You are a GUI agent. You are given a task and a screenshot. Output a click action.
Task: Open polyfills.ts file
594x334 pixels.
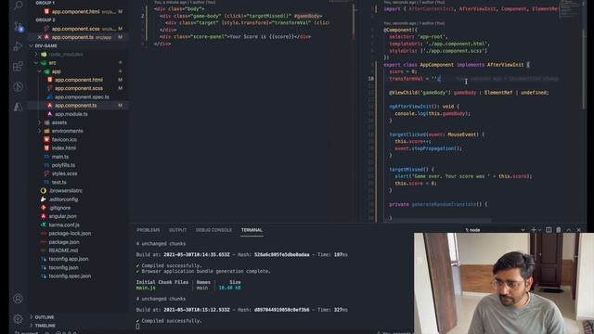(x=63, y=165)
